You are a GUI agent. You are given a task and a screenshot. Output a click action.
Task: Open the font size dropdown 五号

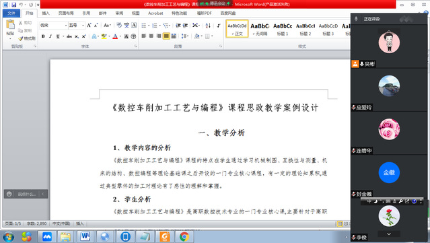click(77, 25)
